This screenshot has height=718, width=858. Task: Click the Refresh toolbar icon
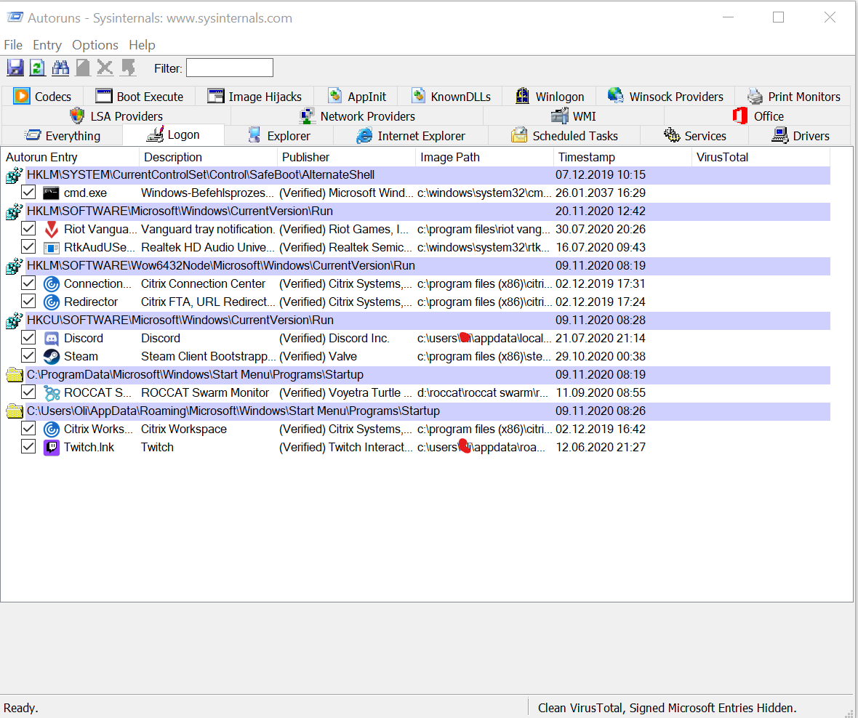(37, 68)
